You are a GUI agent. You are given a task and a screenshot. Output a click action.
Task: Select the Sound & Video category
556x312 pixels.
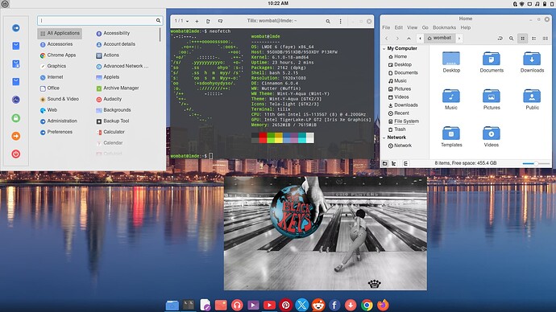pos(60,99)
